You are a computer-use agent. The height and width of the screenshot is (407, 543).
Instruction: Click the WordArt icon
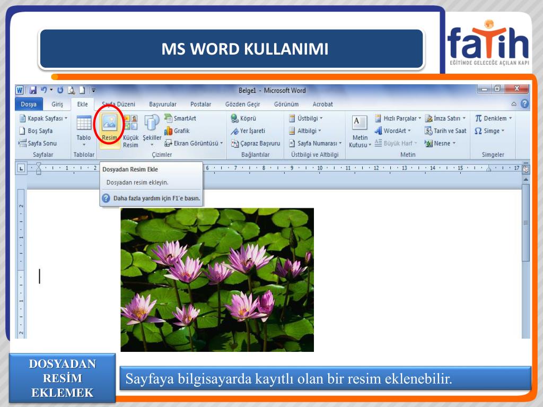(x=378, y=131)
